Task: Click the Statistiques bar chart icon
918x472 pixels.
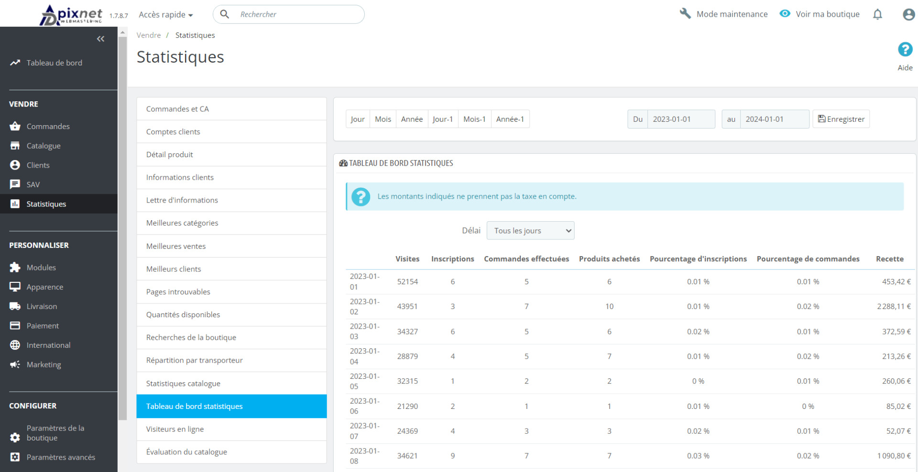Action: [x=15, y=204]
